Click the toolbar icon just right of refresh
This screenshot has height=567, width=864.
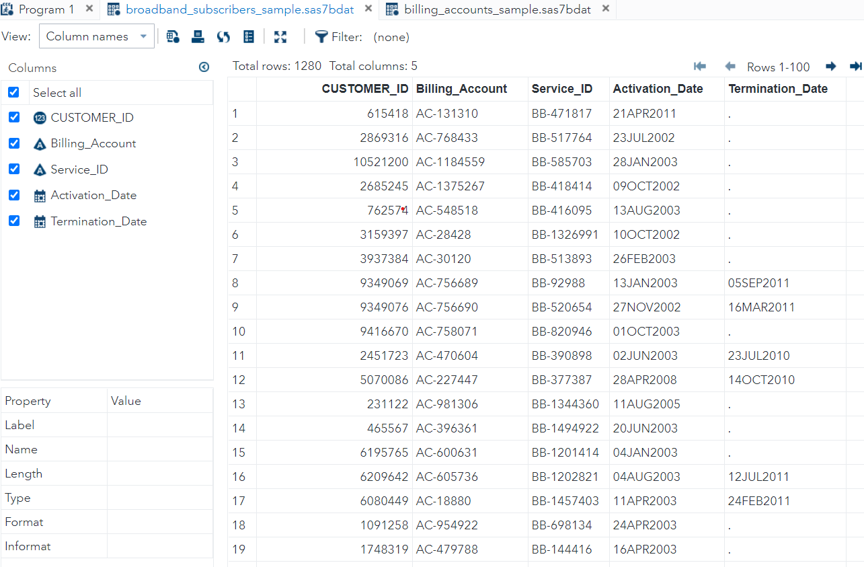click(x=249, y=37)
